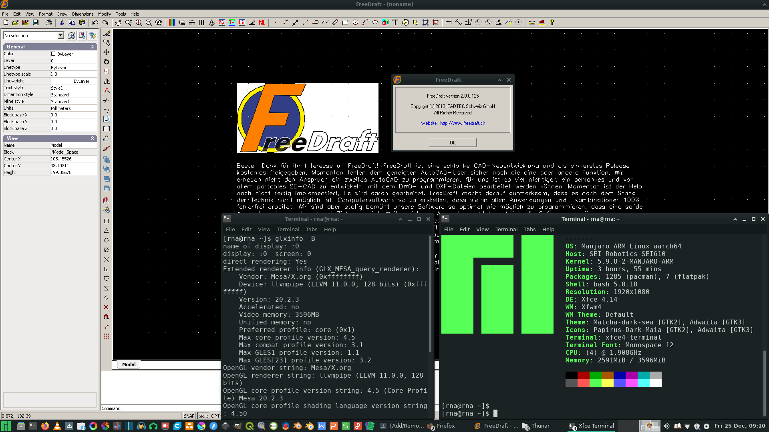769x432 pixels.
Task: Select the Circle draw tool
Action: pyautogui.click(x=355, y=22)
